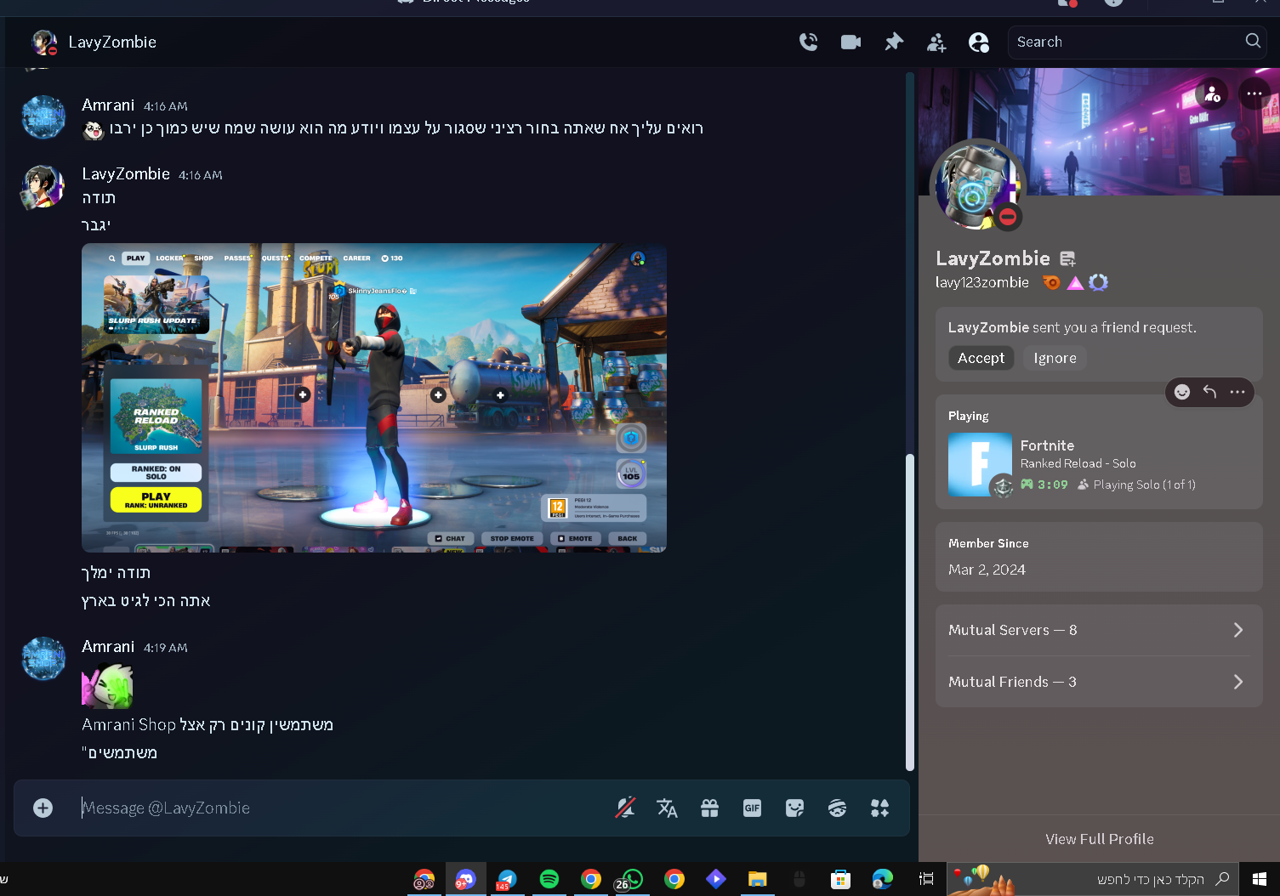Open File Explorer from the taskbar
Viewport: 1280px width, 896px height.
pos(757,879)
